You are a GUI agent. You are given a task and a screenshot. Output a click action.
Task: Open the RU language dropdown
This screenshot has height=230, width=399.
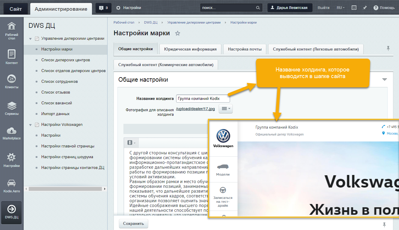tap(341, 8)
